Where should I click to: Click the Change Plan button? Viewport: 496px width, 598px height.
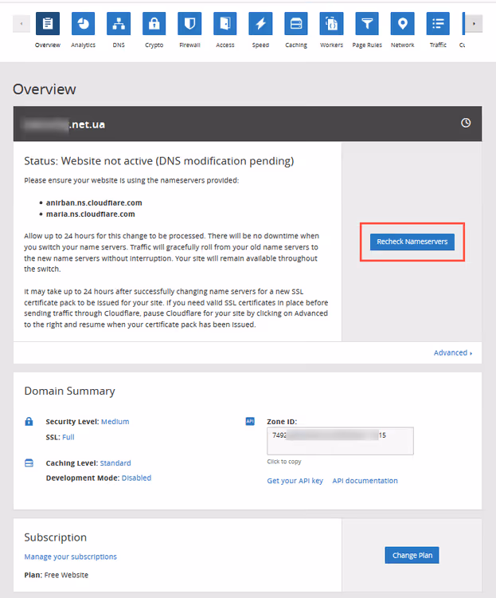pyautogui.click(x=412, y=555)
